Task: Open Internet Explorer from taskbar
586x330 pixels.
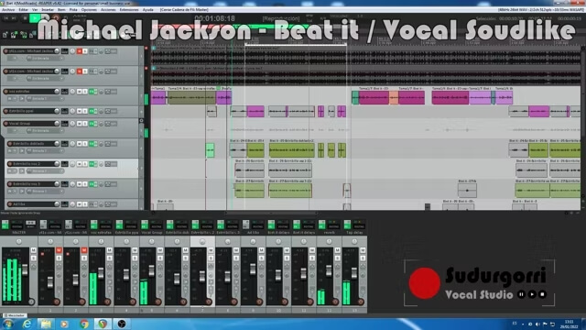Action: tap(27, 324)
